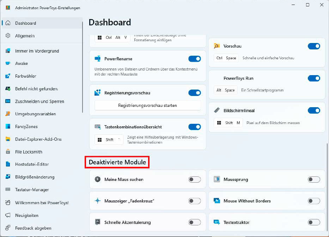Screen dimensions: 329x237
Task: Disable the PowerRename toggle
Action: coord(195,59)
